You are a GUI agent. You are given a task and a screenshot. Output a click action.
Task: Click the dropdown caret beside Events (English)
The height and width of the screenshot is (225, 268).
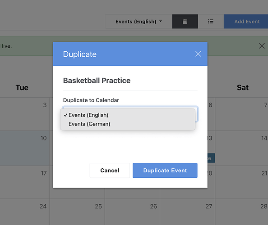tap(161, 21)
